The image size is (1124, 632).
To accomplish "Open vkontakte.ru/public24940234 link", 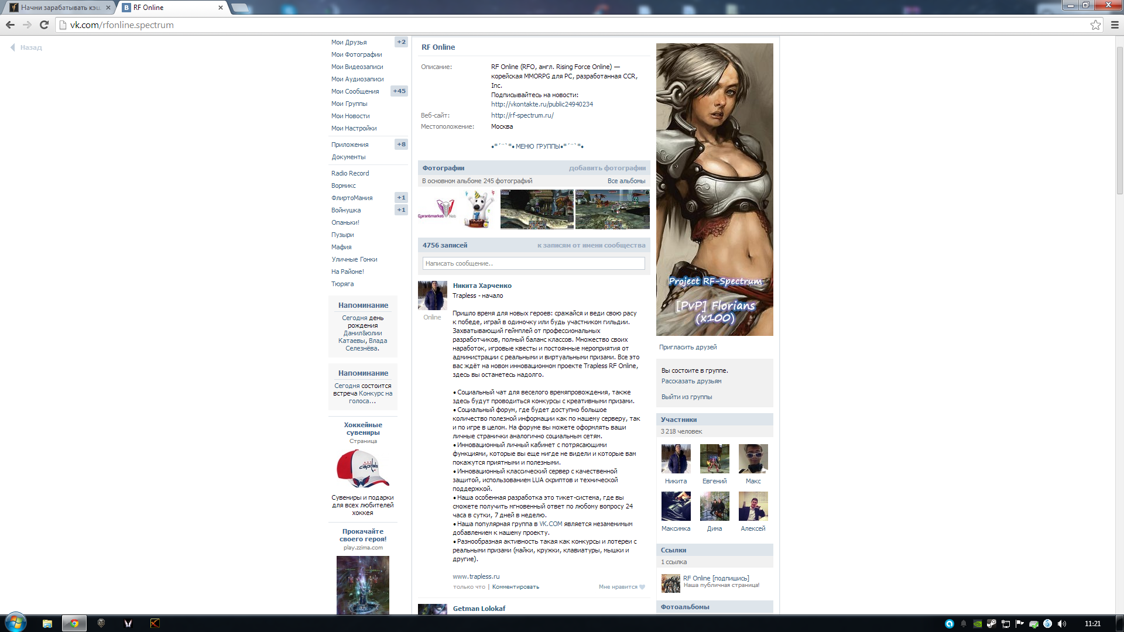I will [542, 104].
